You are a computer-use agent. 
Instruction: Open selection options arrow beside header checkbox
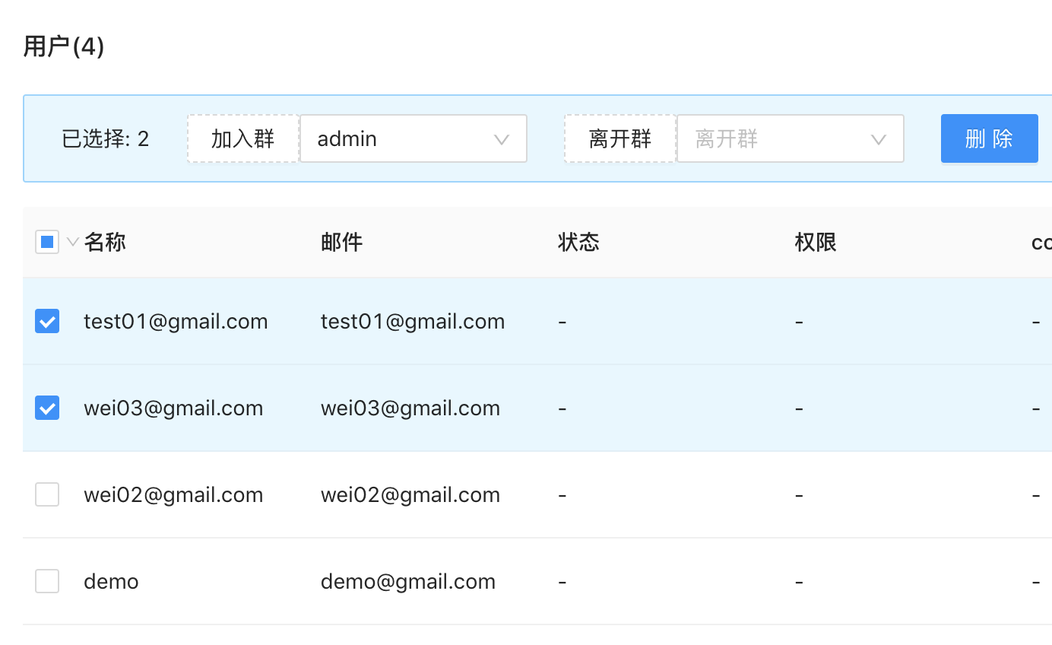pos(73,242)
